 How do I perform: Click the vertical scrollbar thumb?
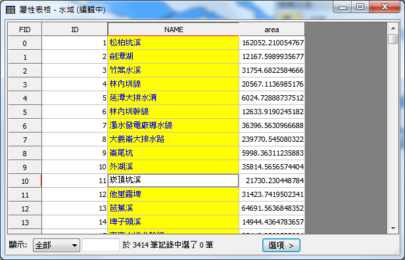393,39
